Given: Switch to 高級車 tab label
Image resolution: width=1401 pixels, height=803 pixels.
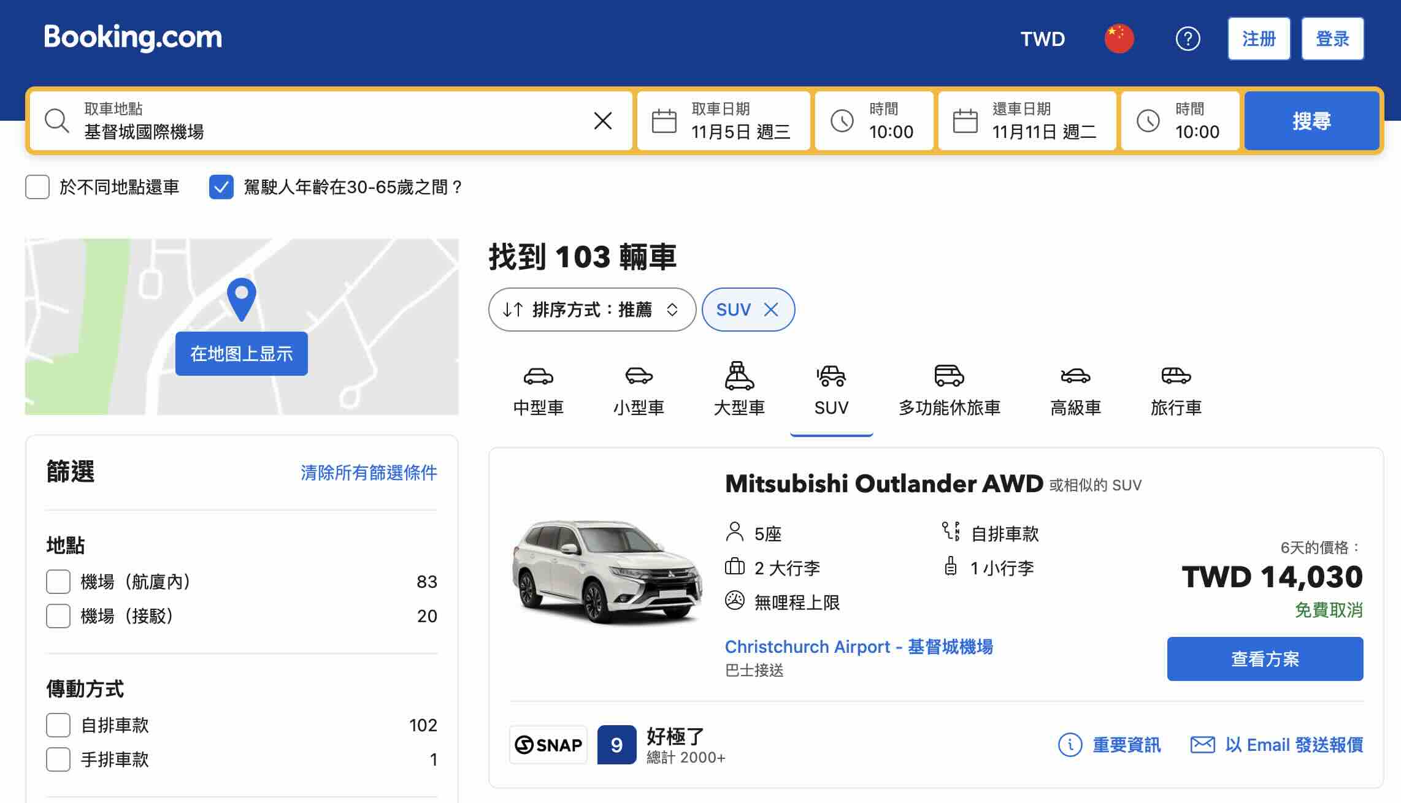Looking at the screenshot, I should (1075, 408).
